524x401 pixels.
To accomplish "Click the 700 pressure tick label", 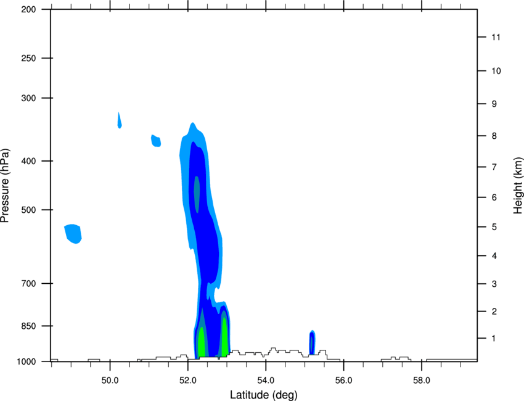I will [28, 283].
